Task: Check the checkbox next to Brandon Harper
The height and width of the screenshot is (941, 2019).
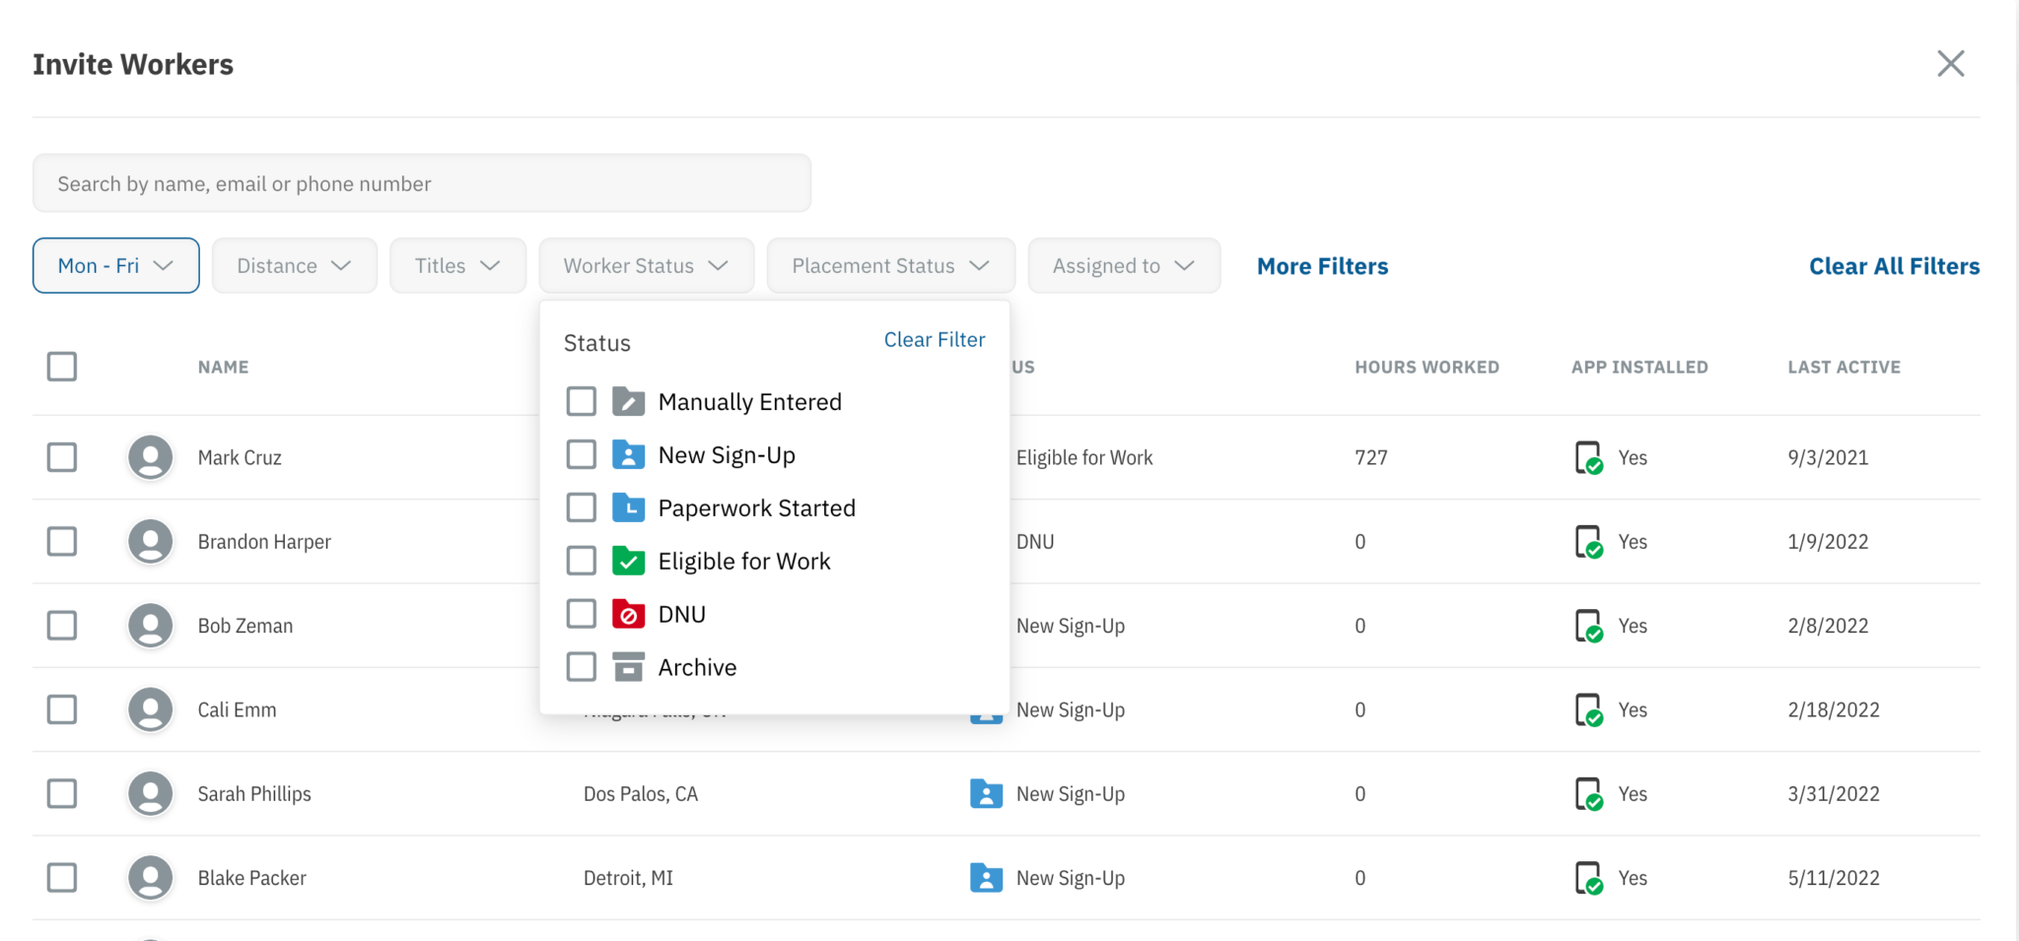Action: [x=62, y=541]
